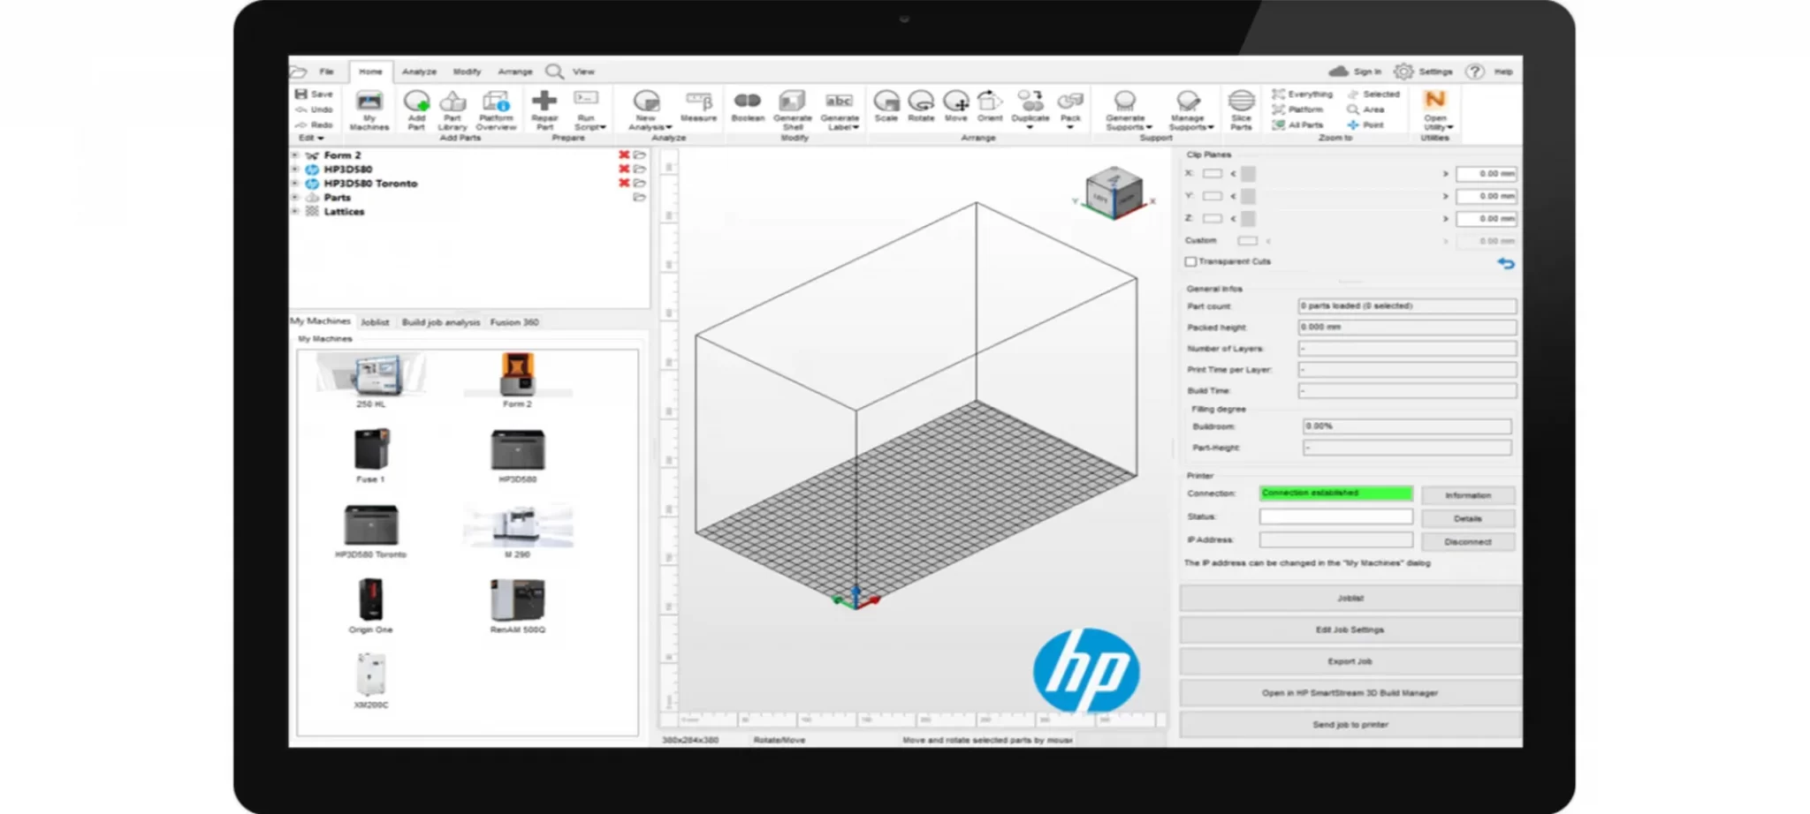Open the Run Script dropdown

(x=589, y=110)
